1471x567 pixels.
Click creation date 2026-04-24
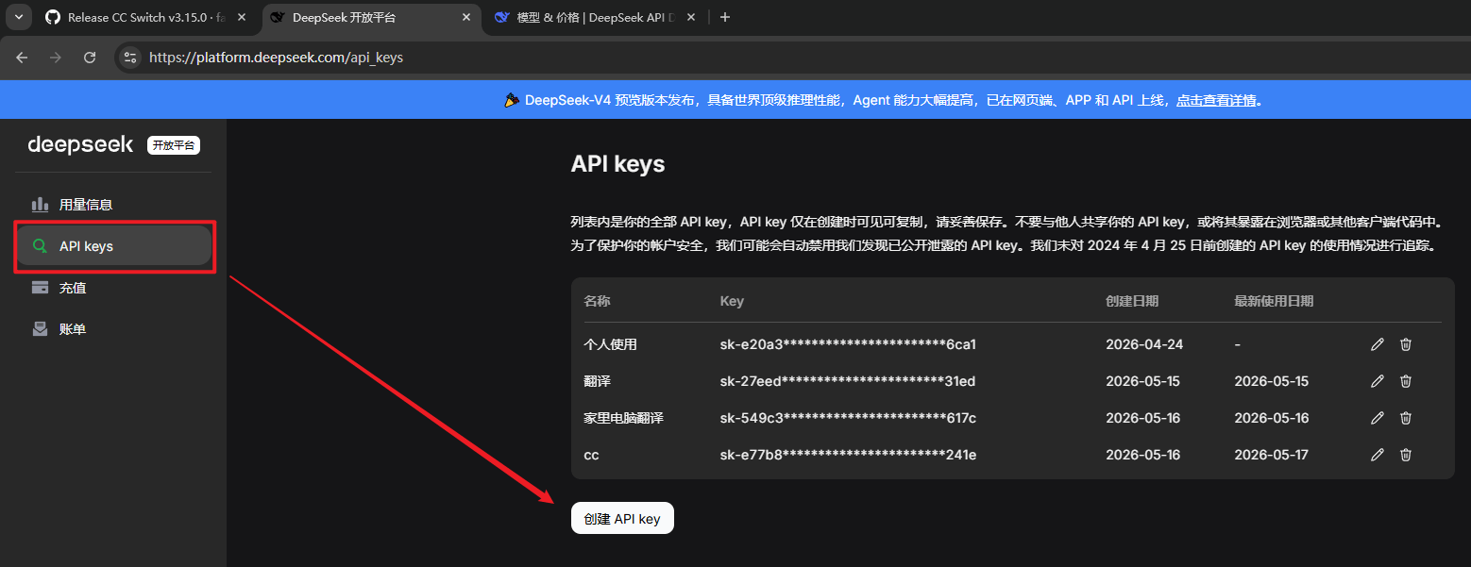click(1144, 344)
